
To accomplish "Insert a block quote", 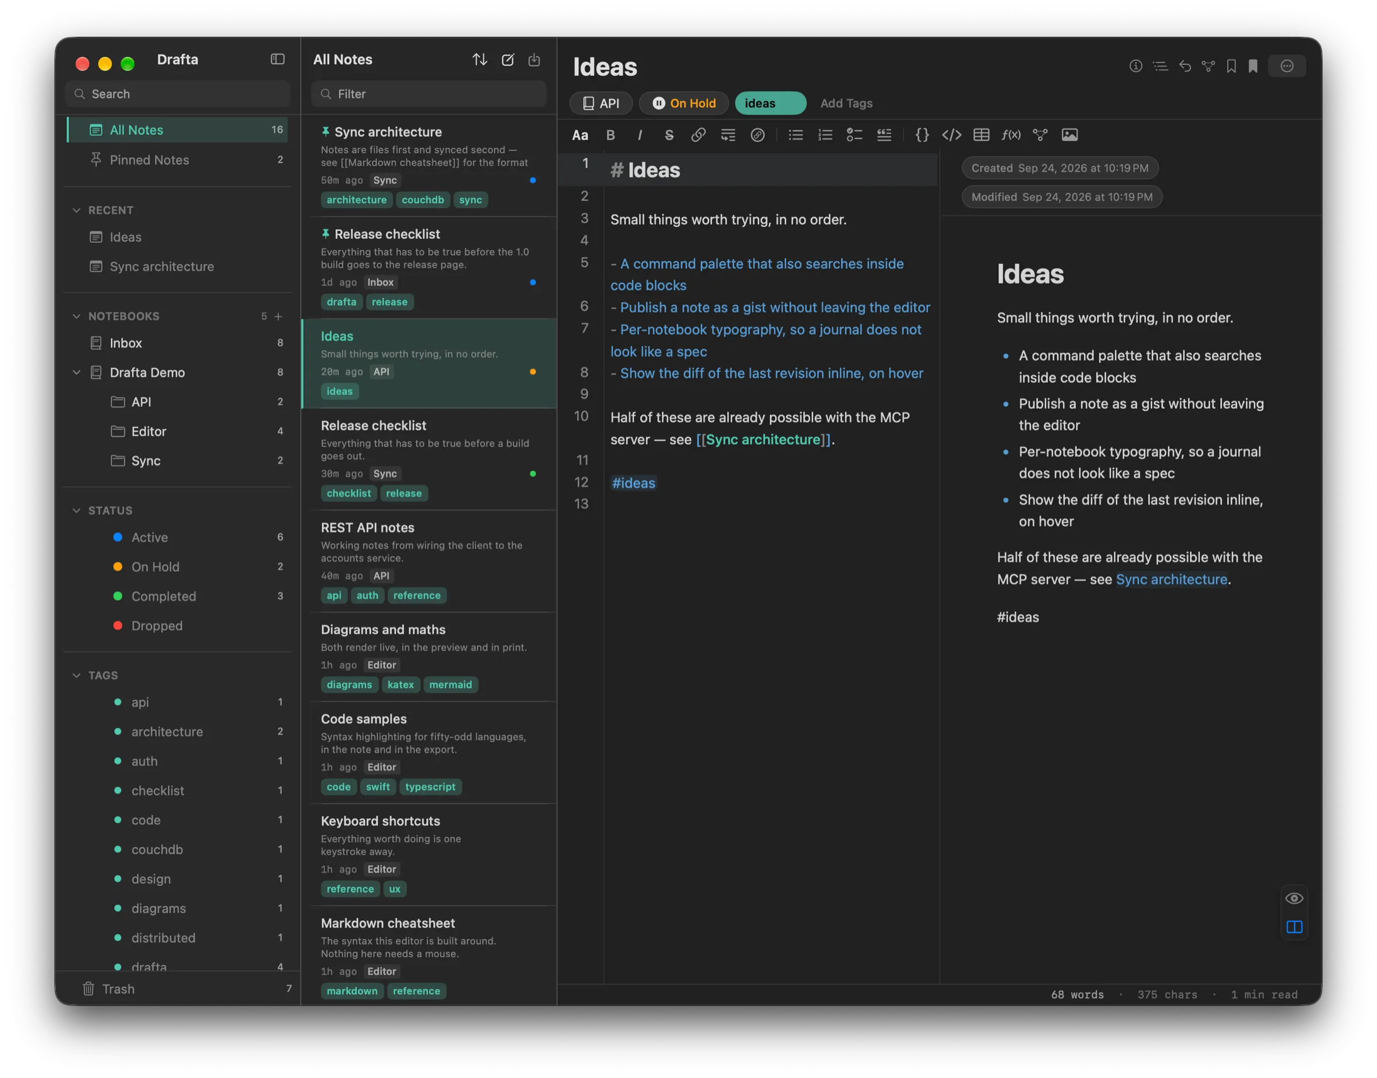I will pyautogui.click(x=884, y=135).
